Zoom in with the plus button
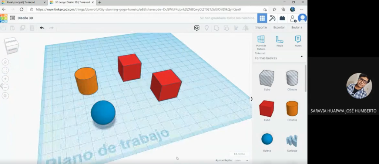The image size is (379, 164). pyautogui.click(x=5, y=79)
